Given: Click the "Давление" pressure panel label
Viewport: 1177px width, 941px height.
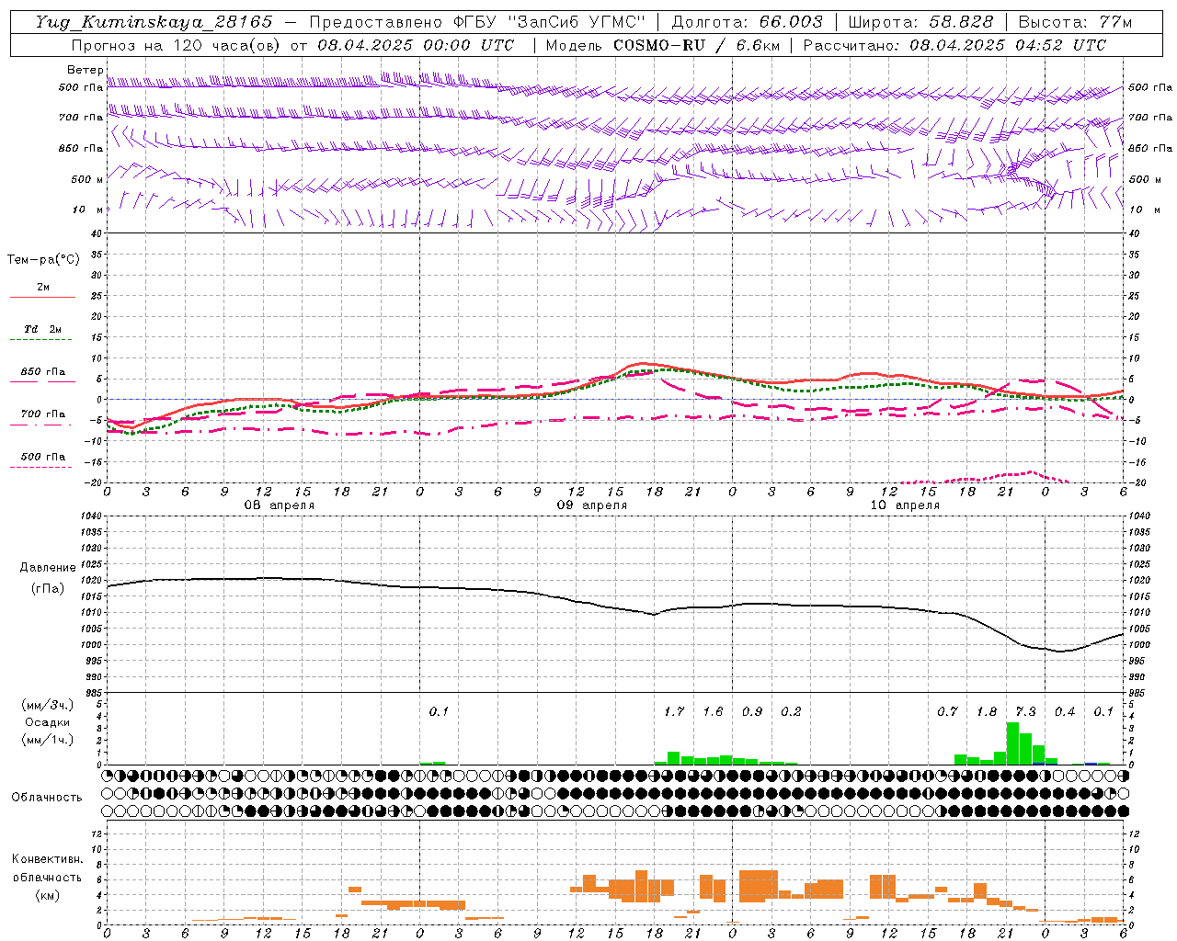Looking at the screenshot, I should click(48, 568).
